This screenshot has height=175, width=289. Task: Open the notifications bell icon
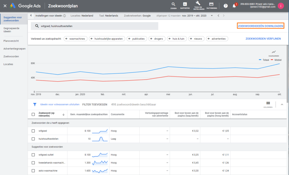click(x=234, y=6)
